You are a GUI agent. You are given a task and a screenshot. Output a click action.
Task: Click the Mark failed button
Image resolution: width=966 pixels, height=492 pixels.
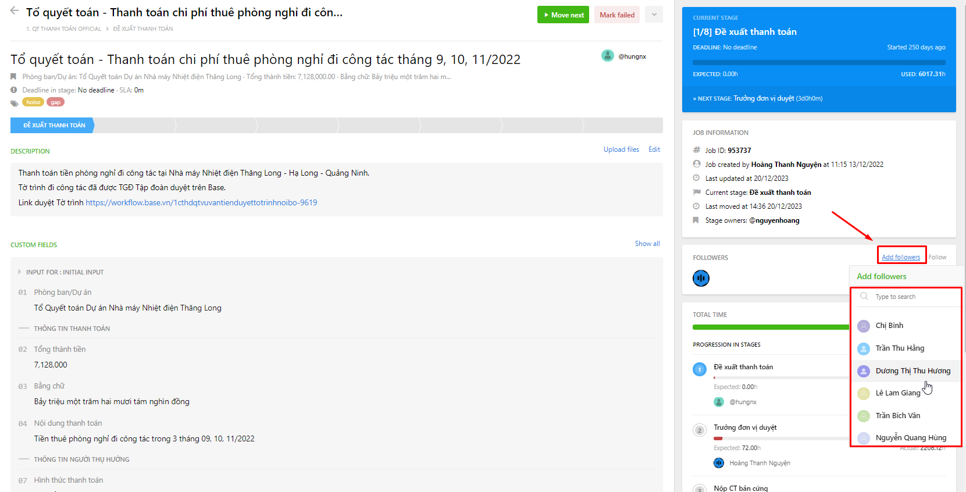[x=617, y=15]
